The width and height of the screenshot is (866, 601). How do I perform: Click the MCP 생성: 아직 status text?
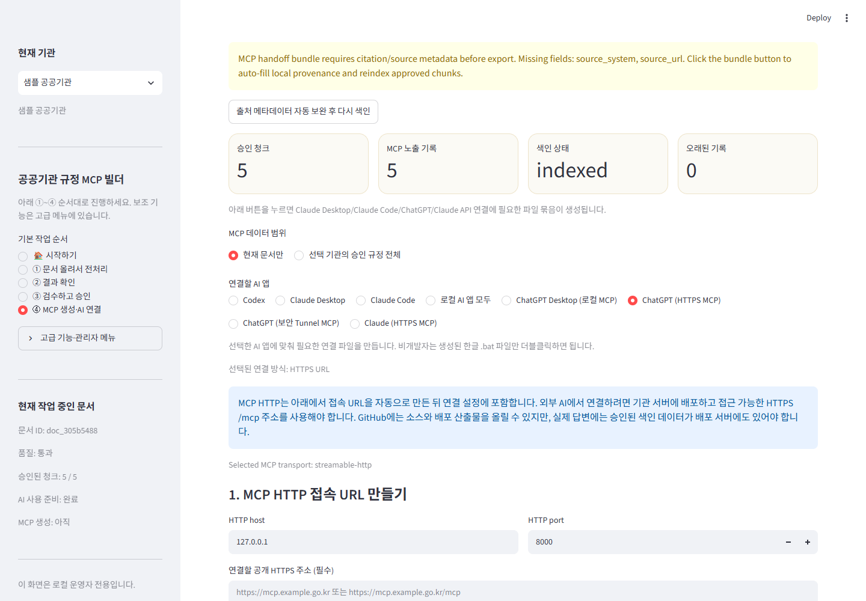click(x=44, y=522)
